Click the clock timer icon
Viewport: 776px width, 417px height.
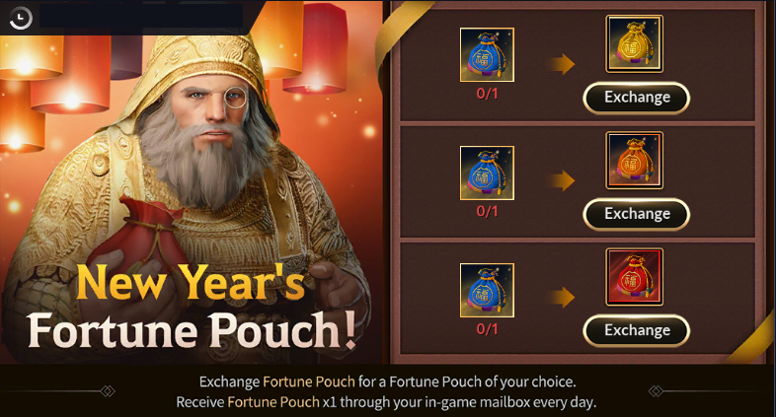point(21,19)
